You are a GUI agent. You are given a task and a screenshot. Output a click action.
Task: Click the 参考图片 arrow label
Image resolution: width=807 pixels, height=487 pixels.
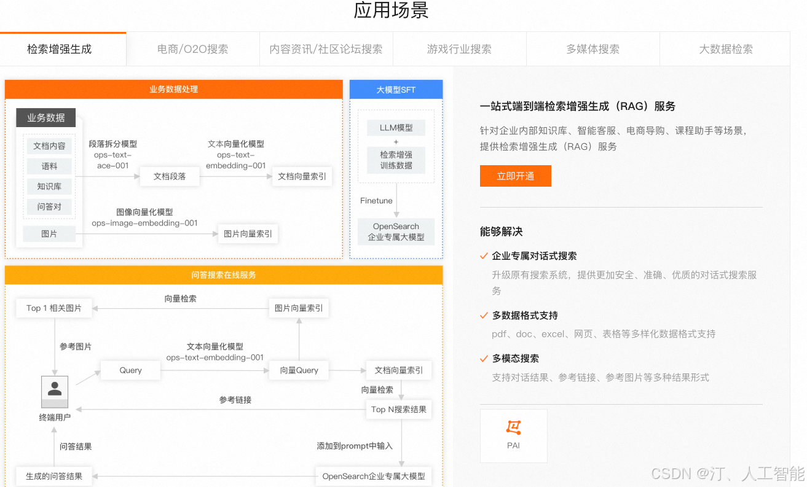(x=75, y=346)
